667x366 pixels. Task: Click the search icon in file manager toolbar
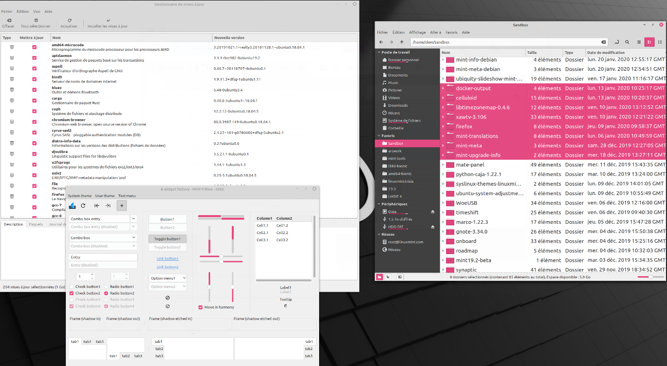pos(627,42)
